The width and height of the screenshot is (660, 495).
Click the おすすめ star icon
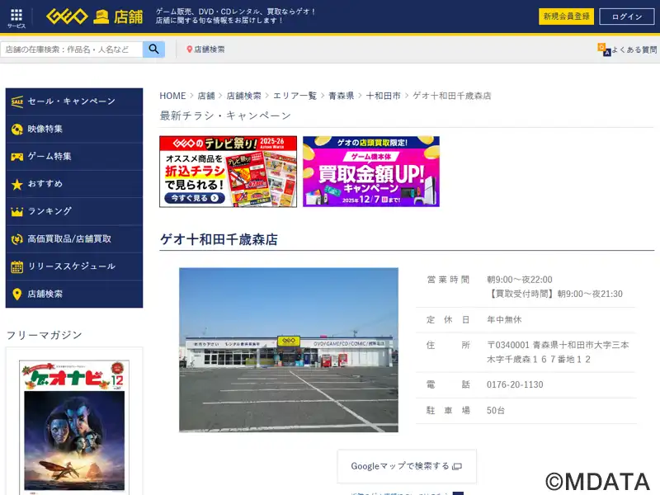point(16,184)
